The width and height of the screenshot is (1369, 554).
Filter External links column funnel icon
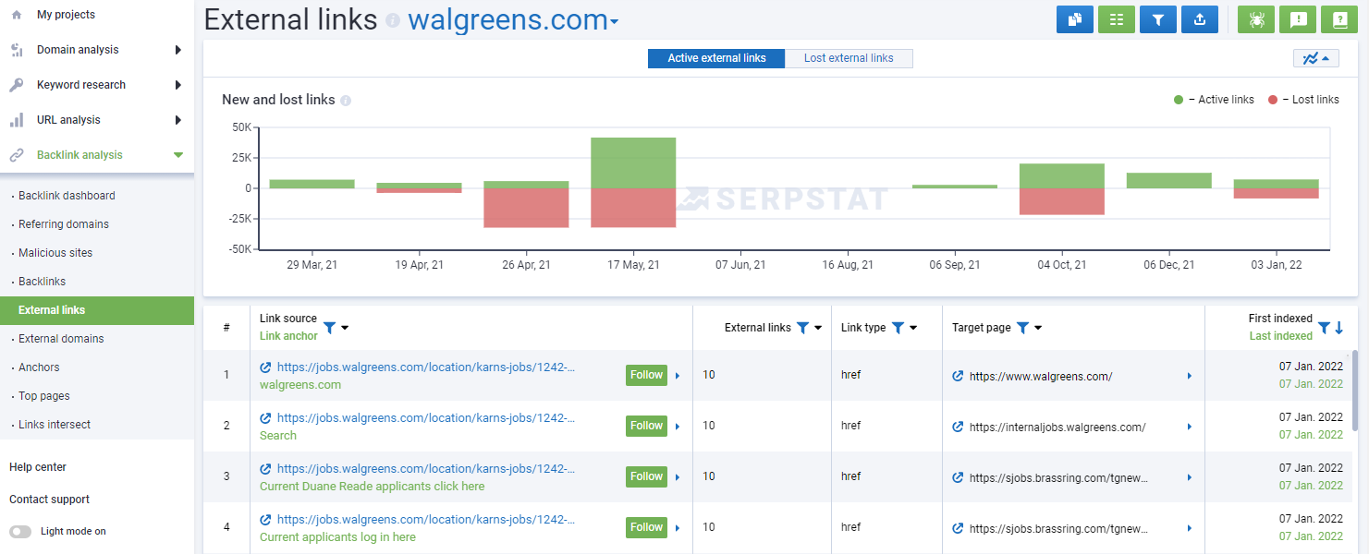pyautogui.click(x=802, y=328)
